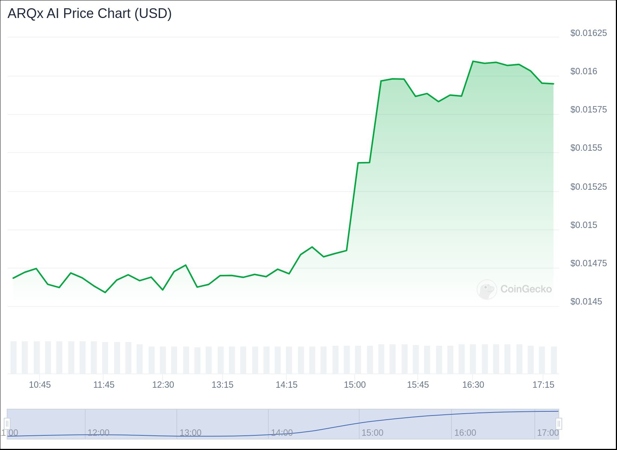Click the $0.01525 price axis label
Image resolution: width=617 pixels, height=450 pixels.
[588, 187]
